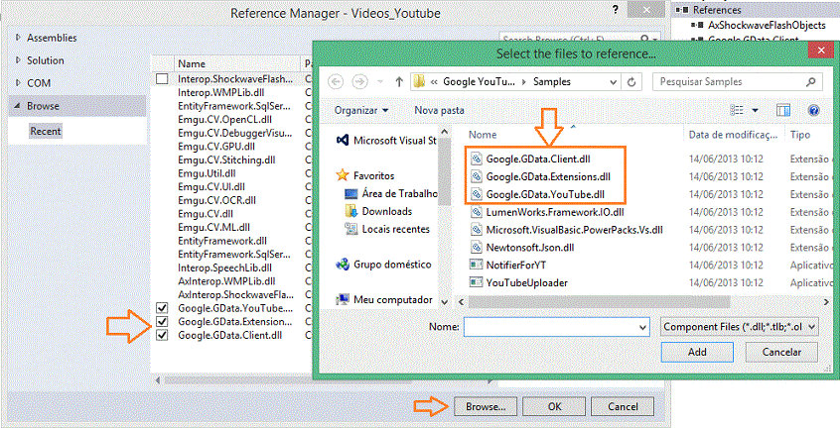Select LumenWorks.Framework.IO.dll file
Viewport: 840px width, 428px height.
tap(555, 212)
